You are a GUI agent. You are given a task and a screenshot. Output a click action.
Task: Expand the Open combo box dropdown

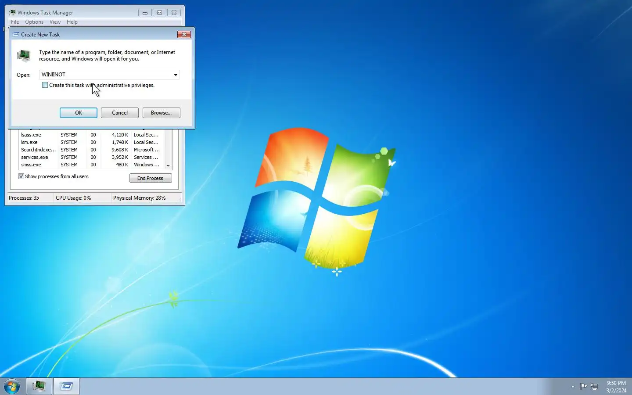tap(176, 75)
